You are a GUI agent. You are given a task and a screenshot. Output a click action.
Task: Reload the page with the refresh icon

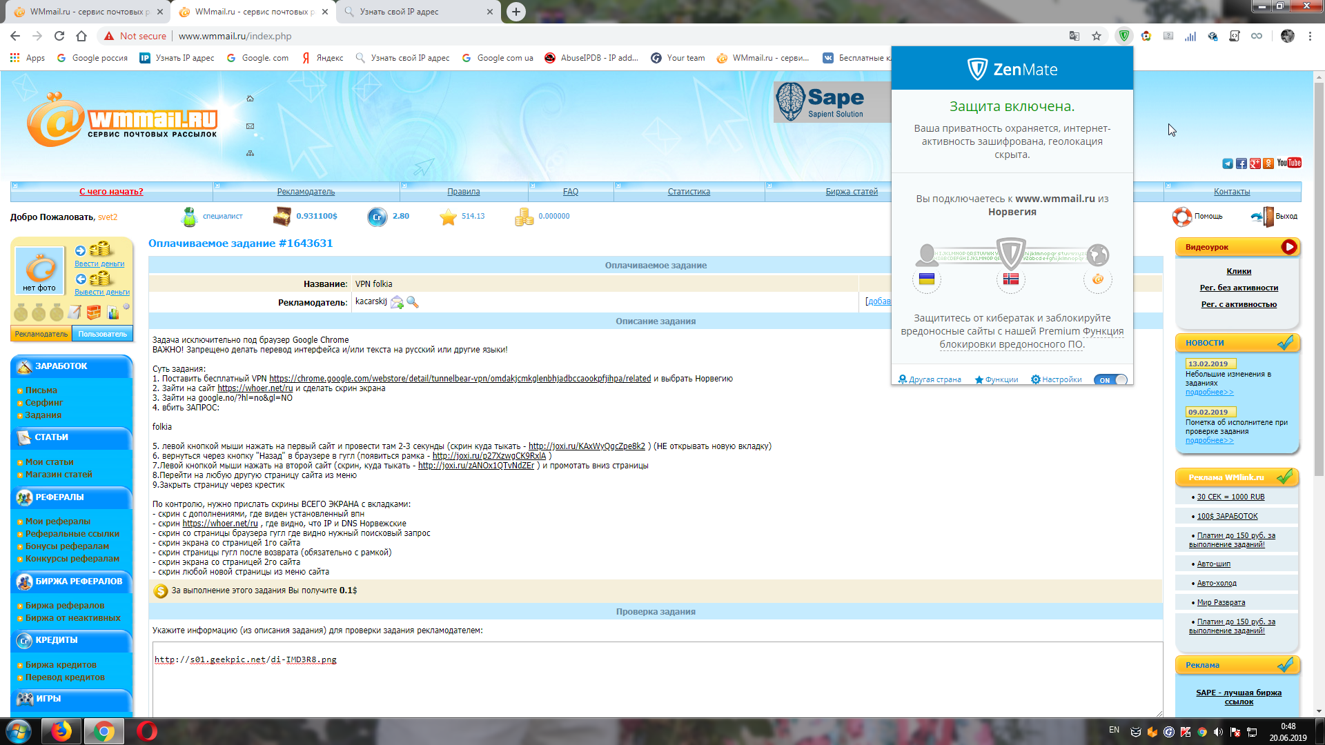59,36
